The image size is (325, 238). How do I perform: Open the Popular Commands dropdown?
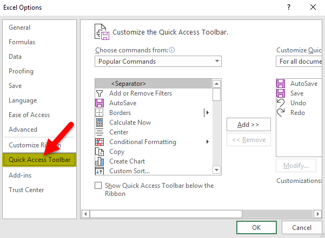coord(158,62)
